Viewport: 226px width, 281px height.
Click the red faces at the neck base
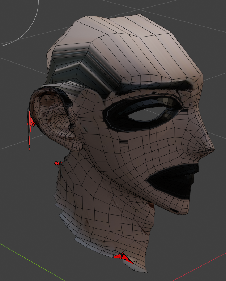click(x=122, y=257)
